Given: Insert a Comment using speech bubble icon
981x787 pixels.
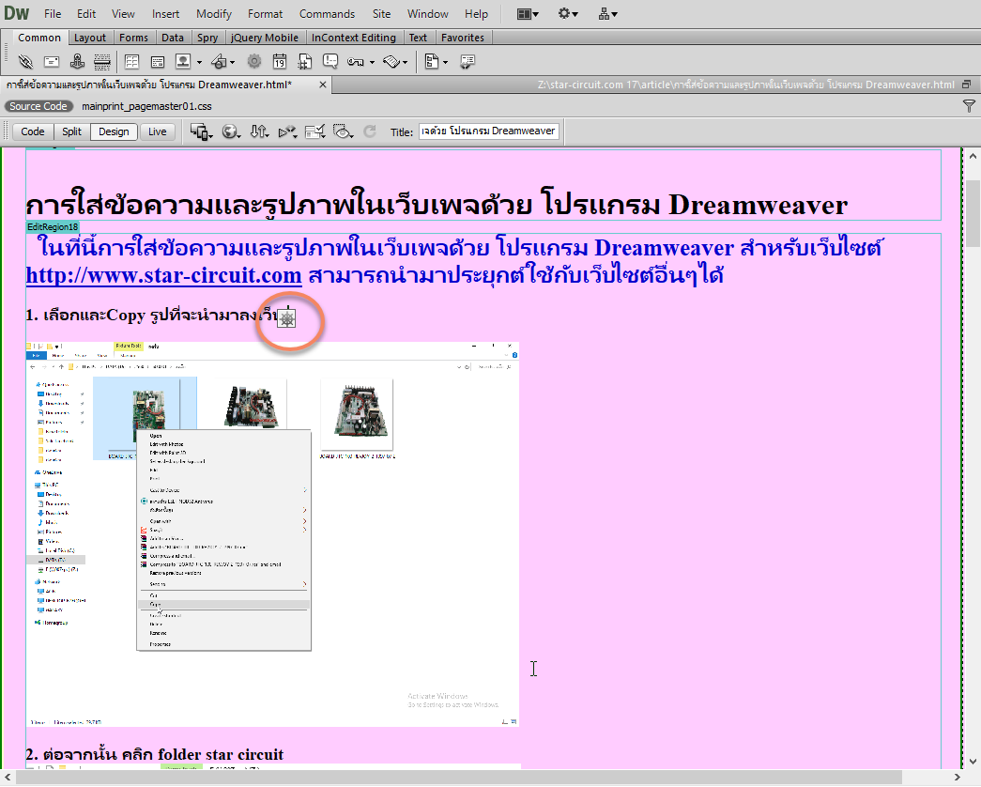Looking at the screenshot, I should [x=330, y=61].
